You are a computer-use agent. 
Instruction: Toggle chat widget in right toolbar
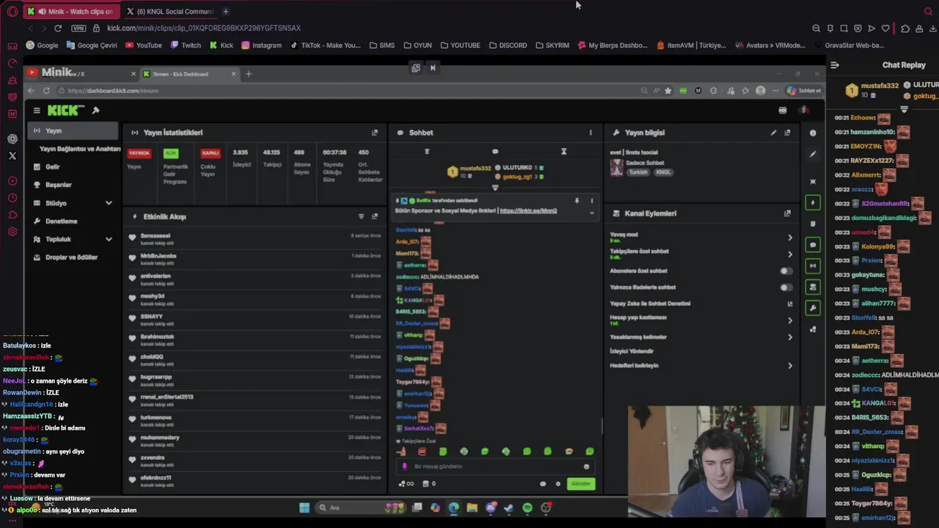pyautogui.click(x=813, y=245)
